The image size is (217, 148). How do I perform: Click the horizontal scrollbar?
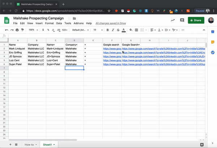43,140
